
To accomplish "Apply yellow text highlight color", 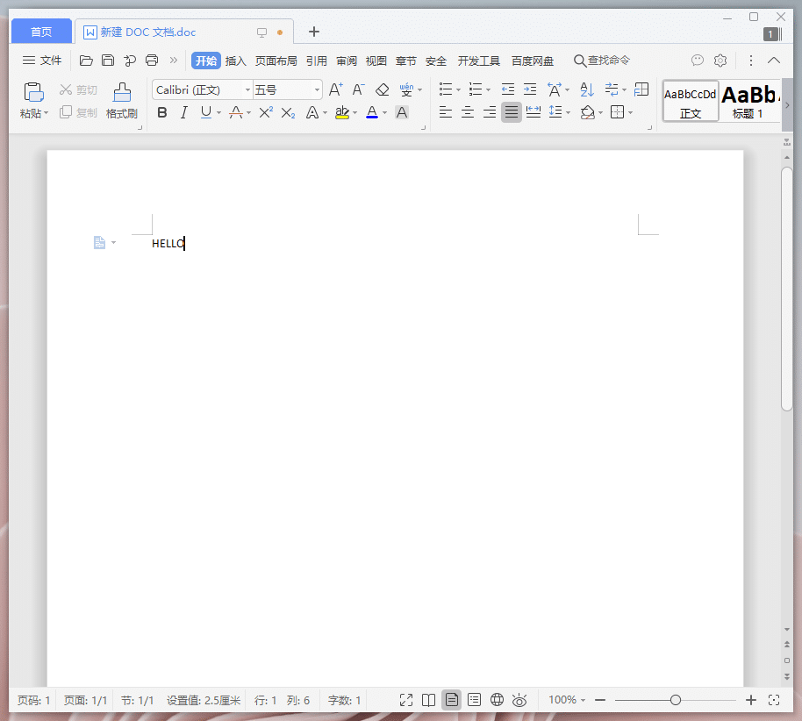I will click(342, 112).
